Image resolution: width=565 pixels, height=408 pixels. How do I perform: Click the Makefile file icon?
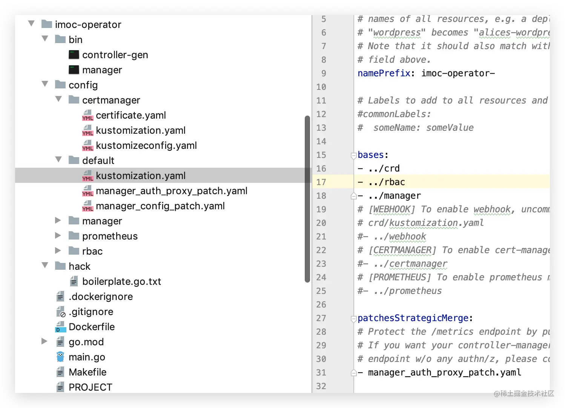(60, 372)
